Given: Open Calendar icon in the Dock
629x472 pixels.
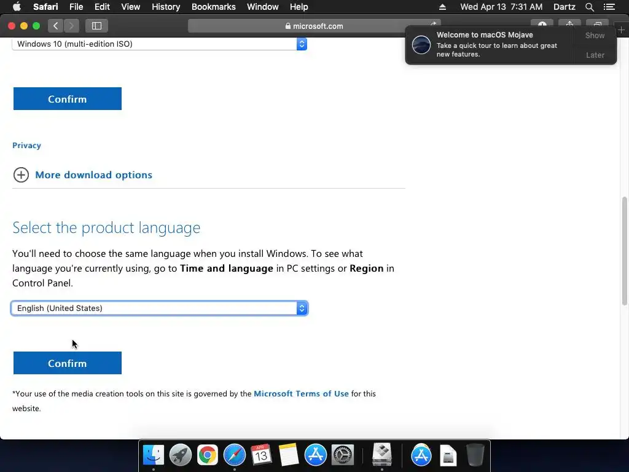Looking at the screenshot, I should pyautogui.click(x=261, y=455).
